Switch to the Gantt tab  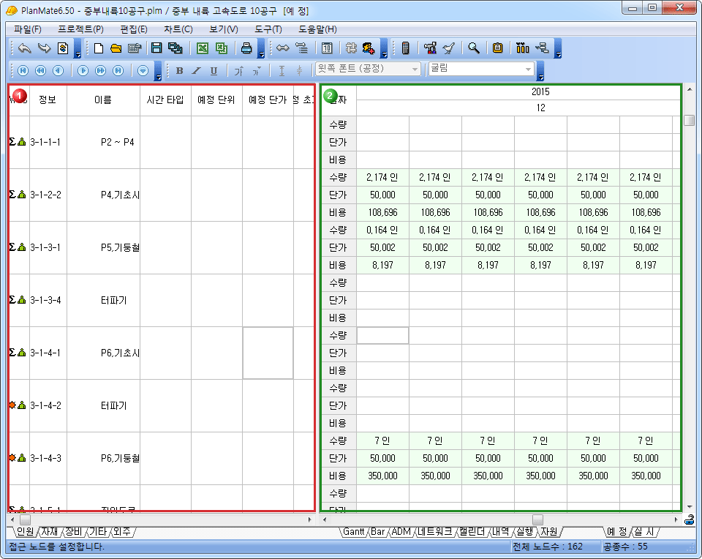[354, 532]
